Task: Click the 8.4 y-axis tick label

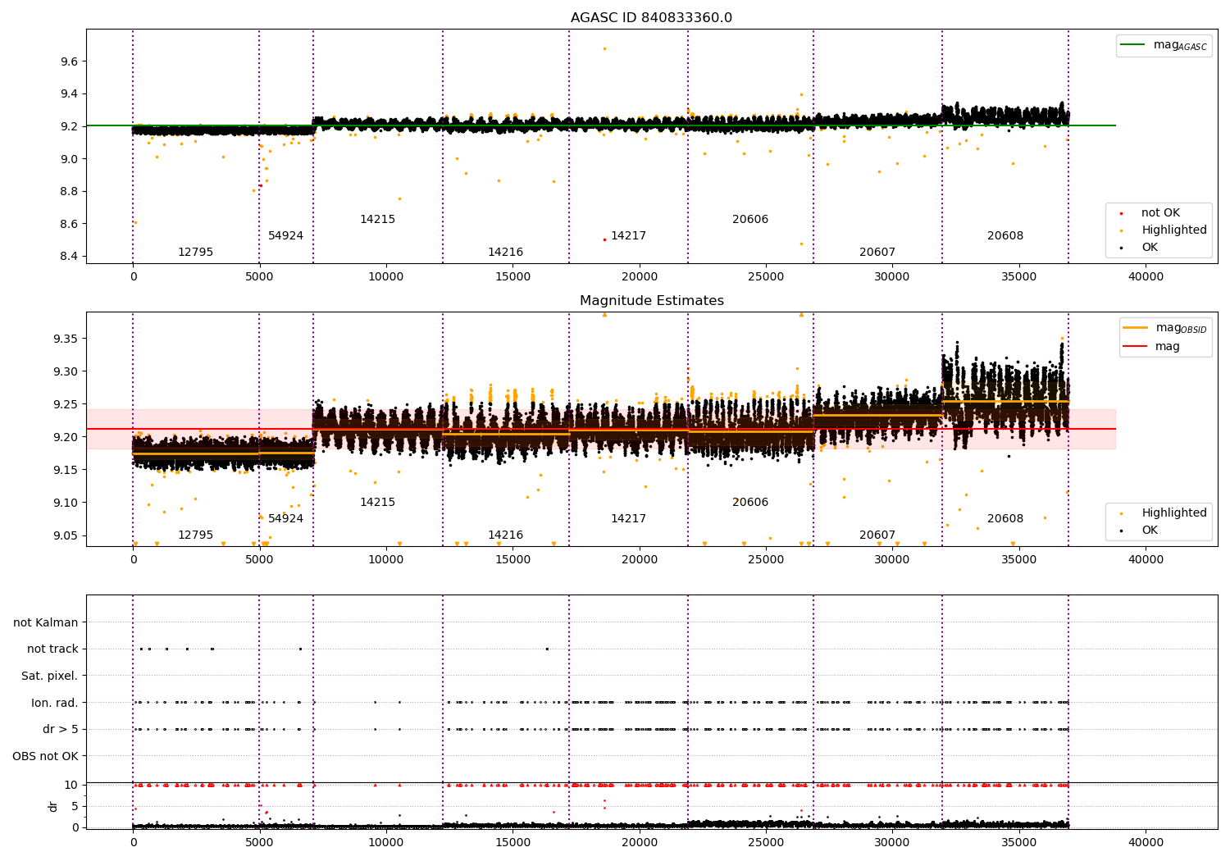Action: (x=69, y=257)
